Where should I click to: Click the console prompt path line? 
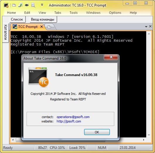tap(55, 52)
